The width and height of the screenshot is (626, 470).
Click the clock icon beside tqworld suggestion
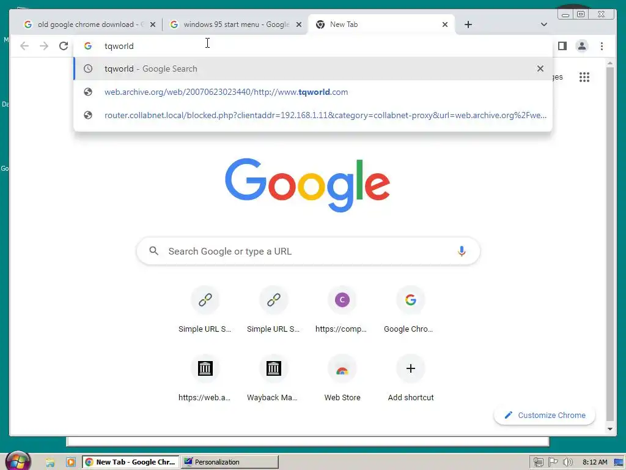(x=88, y=69)
